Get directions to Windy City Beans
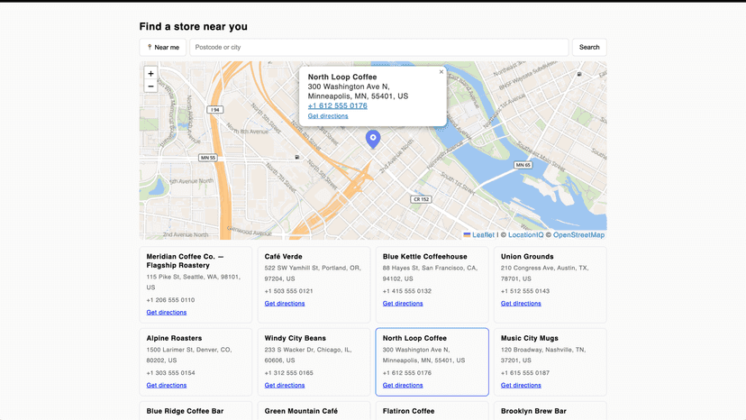The image size is (746, 420). pyautogui.click(x=285, y=385)
